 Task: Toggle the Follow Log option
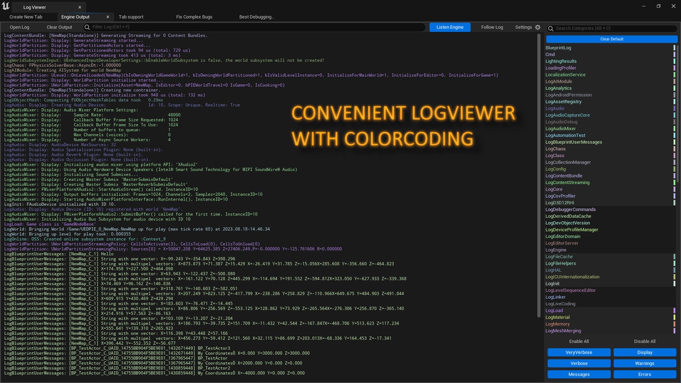(492, 27)
